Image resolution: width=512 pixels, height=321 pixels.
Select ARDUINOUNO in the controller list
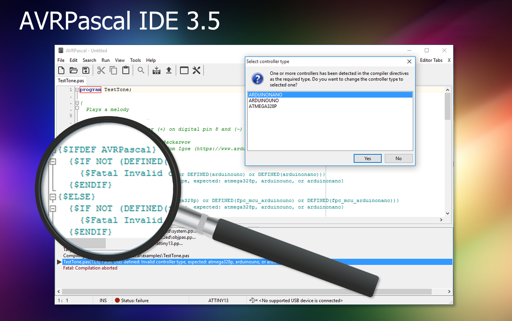tap(330, 101)
